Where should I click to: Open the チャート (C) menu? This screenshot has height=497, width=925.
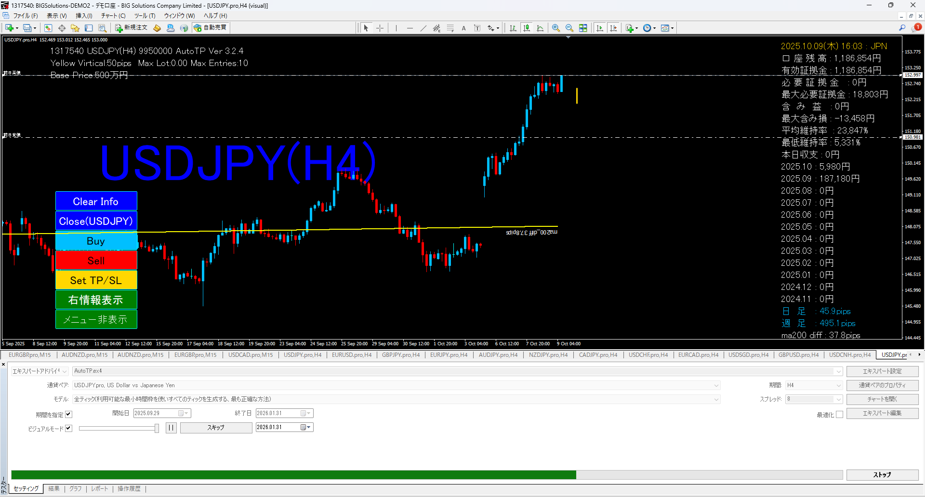tap(113, 16)
